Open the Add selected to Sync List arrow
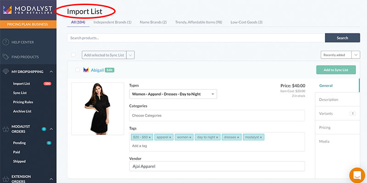Screen dimensions: 367x183 130,55
